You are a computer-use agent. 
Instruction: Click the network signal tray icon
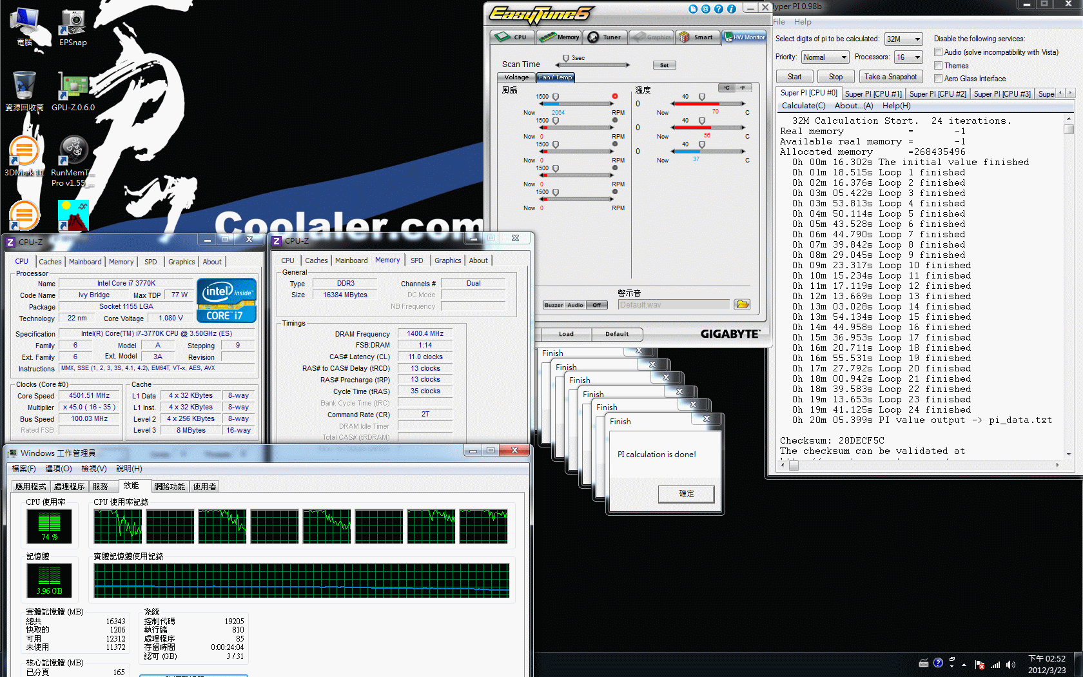pyautogui.click(x=995, y=664)
